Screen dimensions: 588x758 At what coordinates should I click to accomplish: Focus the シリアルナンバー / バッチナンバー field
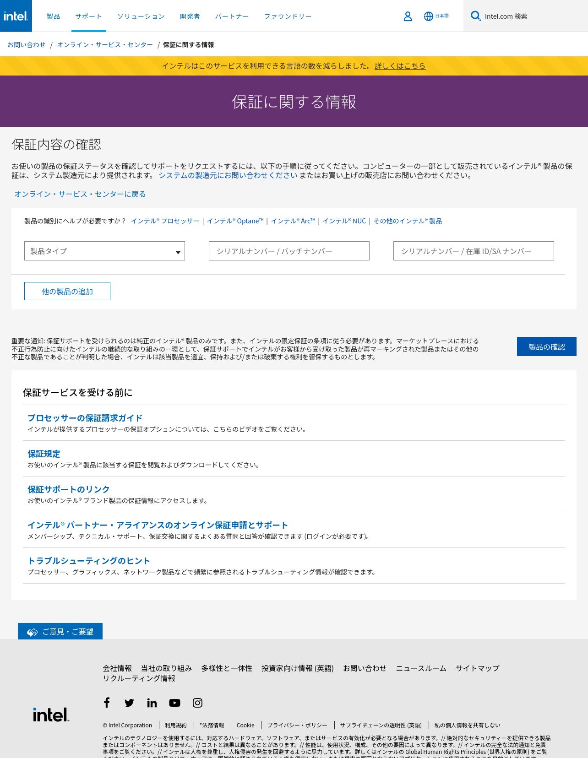(x=289, y=251)
